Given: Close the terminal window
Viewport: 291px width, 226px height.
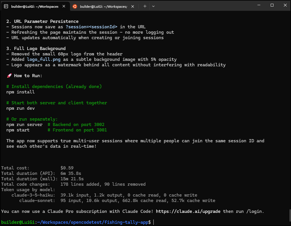Looking at the screenshot, I should pos(285,5).
